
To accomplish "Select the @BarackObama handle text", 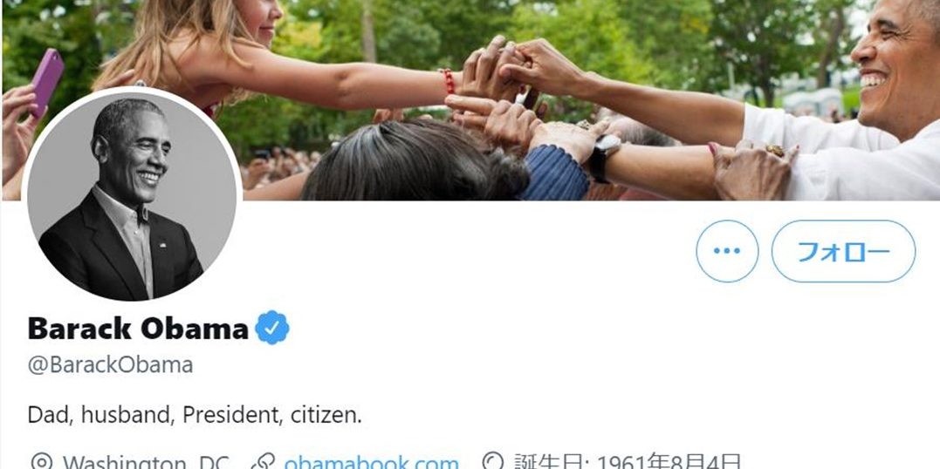I will coord(110,365).
